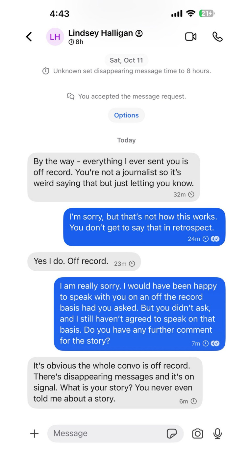Open the sticker picker in the message field
The height and width of the screenshot is (453, 250).
pyautogui.click(x=172, y=434)
